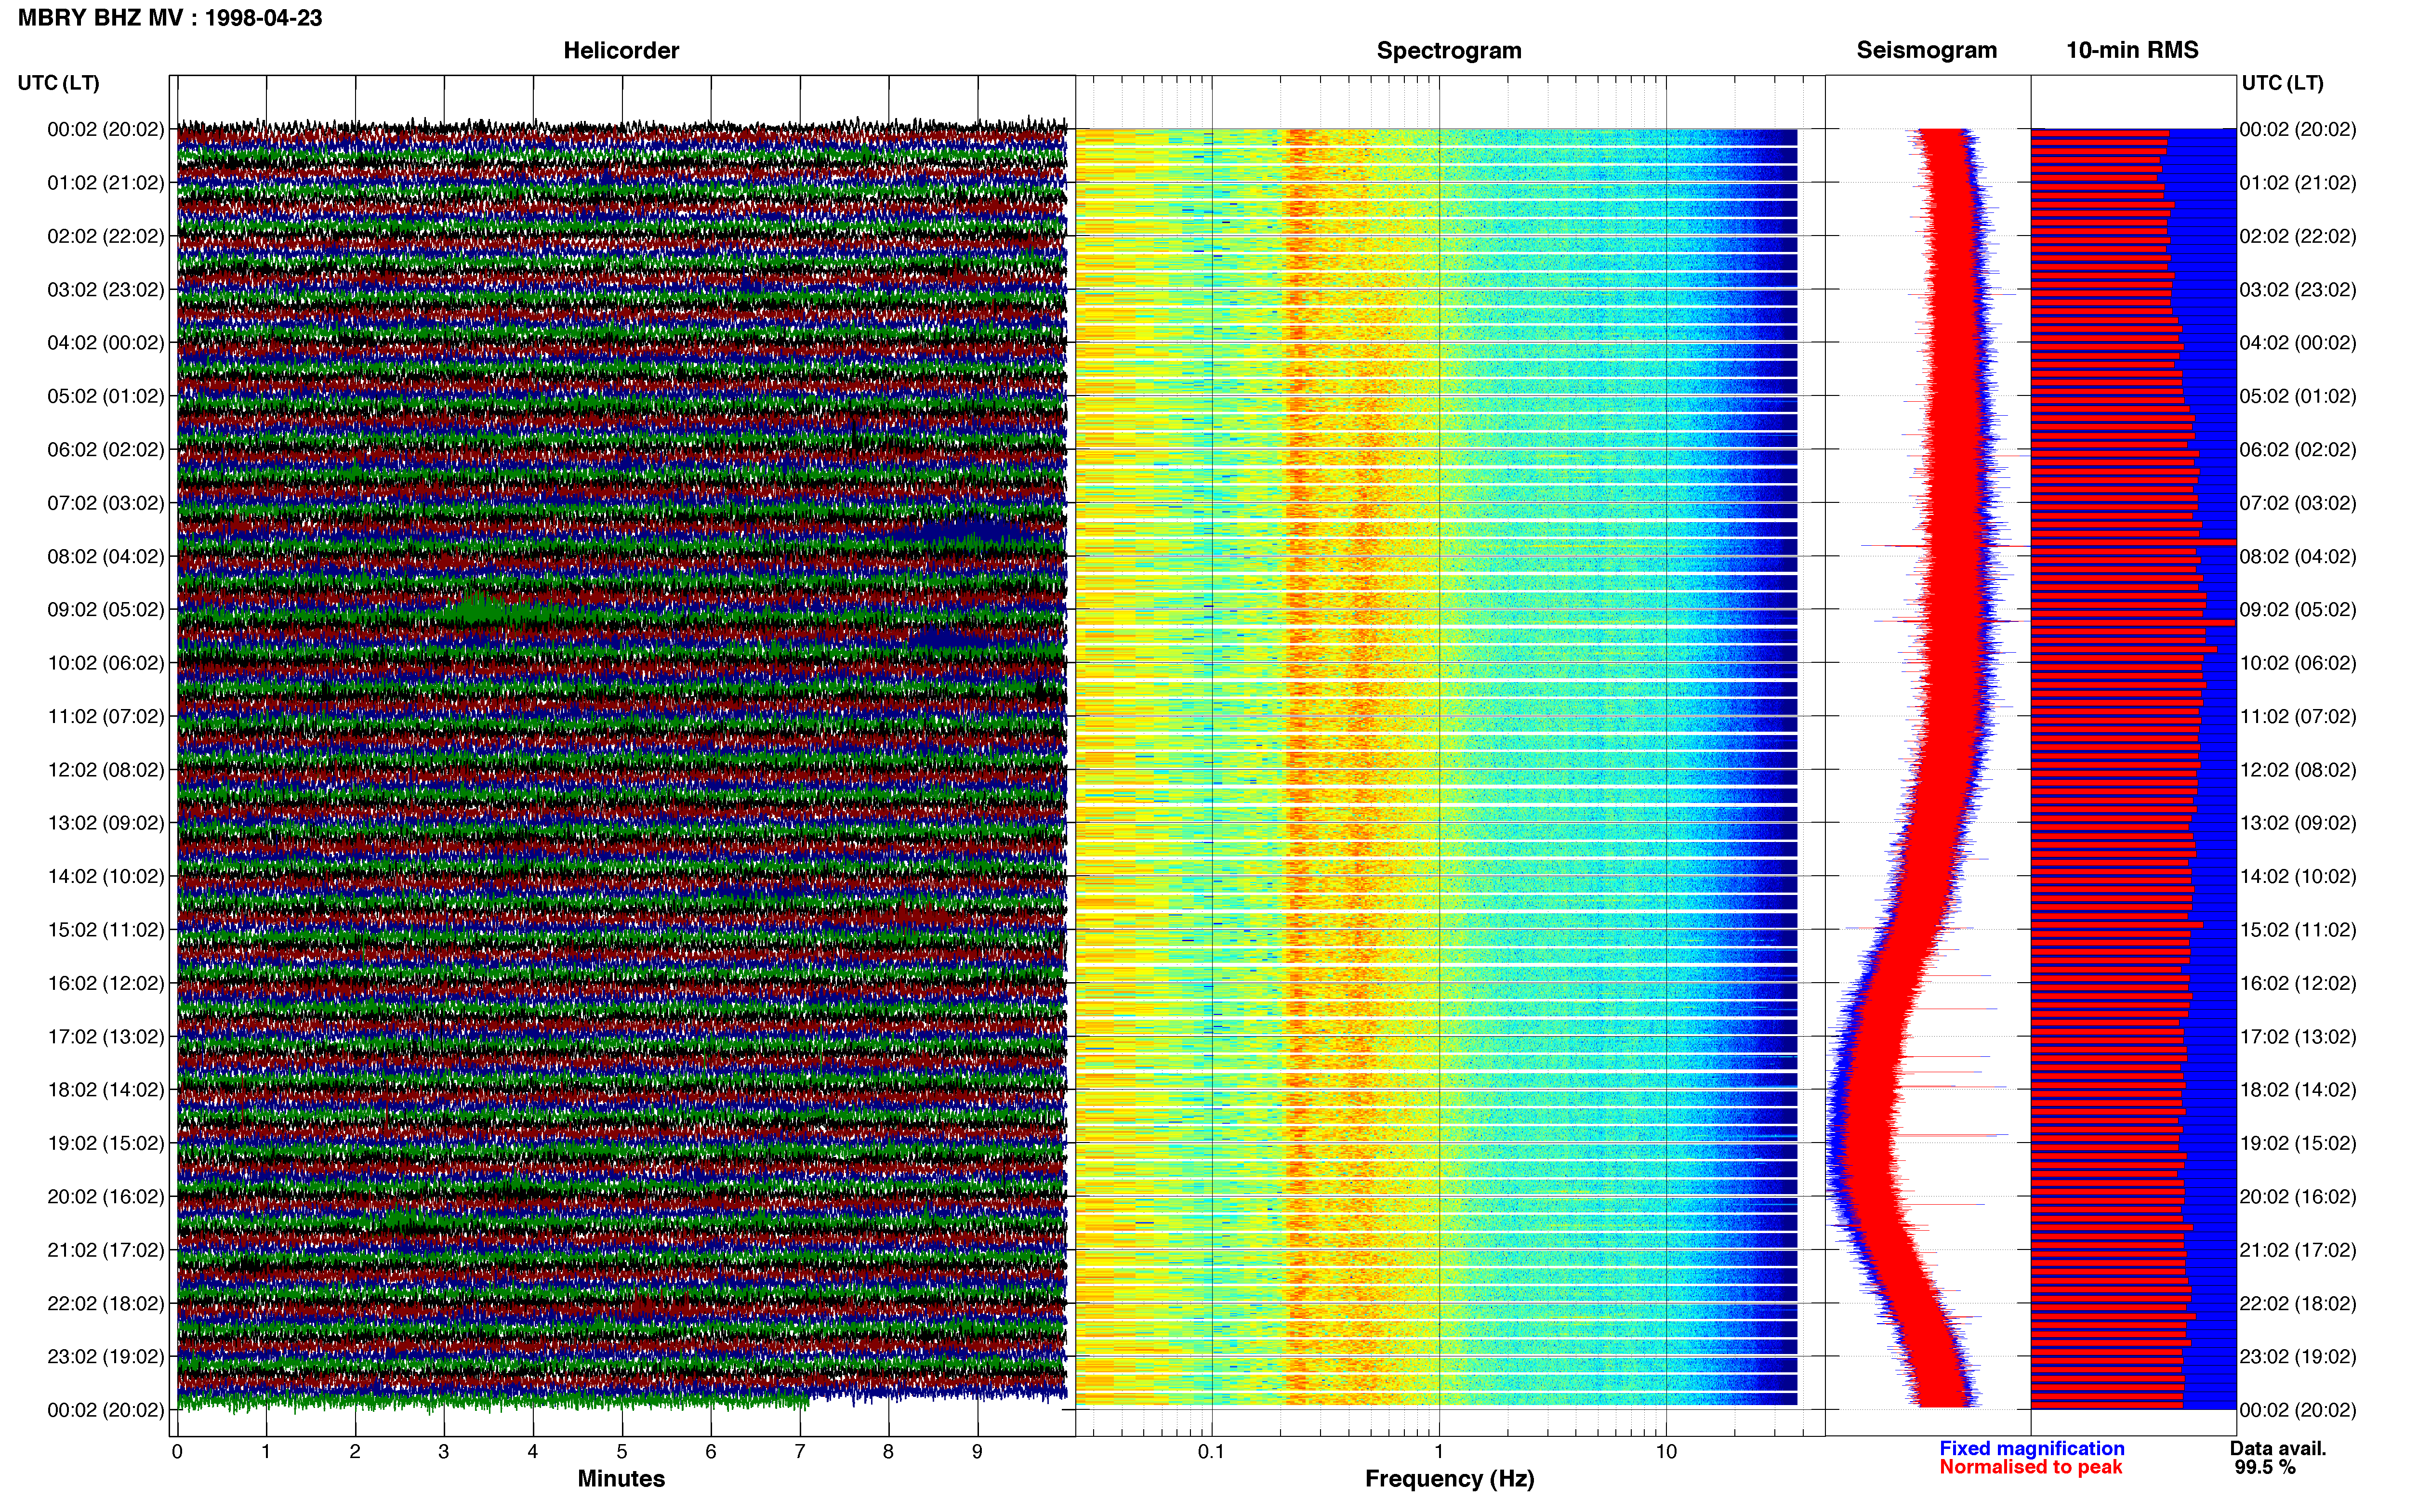Click the Helicorder panel heading
Image resolution: width=2418 pixels, height=1512 pixels.
[x=621, y=50]
